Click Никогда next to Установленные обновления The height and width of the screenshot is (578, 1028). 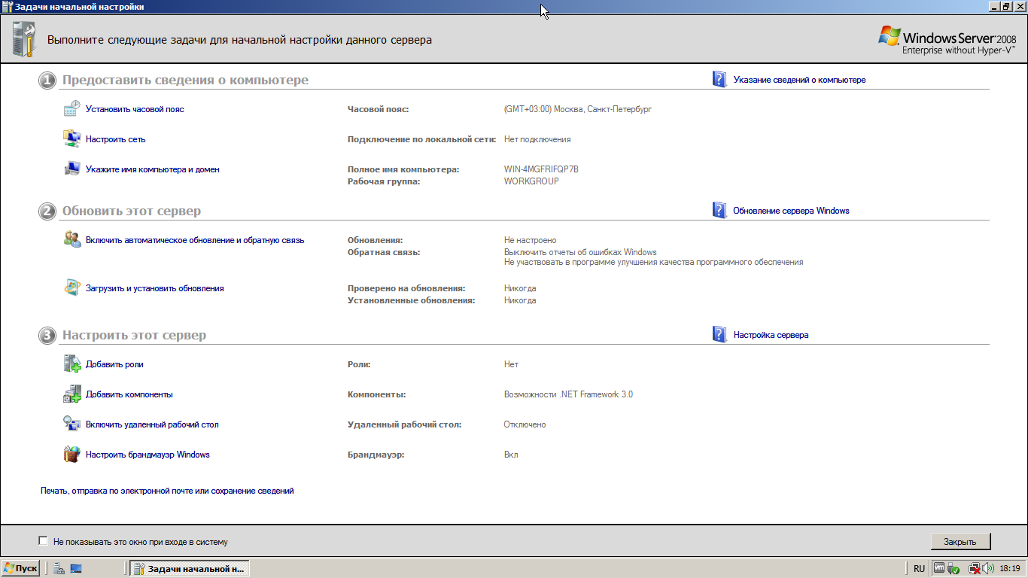tap(520, 300)
